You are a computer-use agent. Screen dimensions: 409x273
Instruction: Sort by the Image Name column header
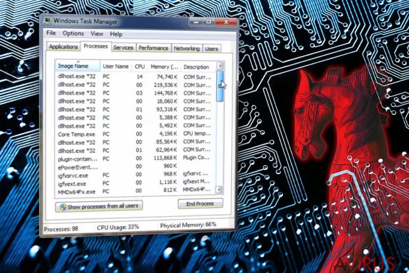pyautogui.click(x=77, y=66)
